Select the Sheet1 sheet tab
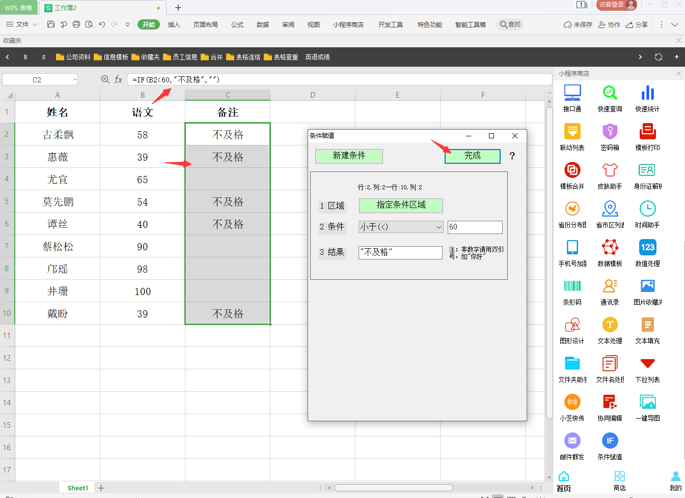Image resolution: width=685 pixels, height=498 pixels. tap(78, 488)
